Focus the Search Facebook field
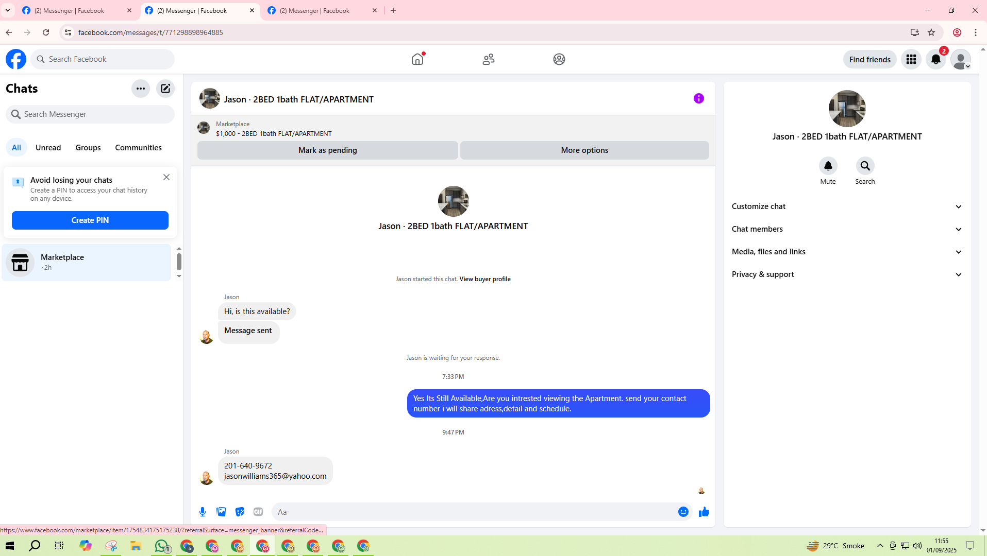987x556 pixels. click(x=103, y=59)
